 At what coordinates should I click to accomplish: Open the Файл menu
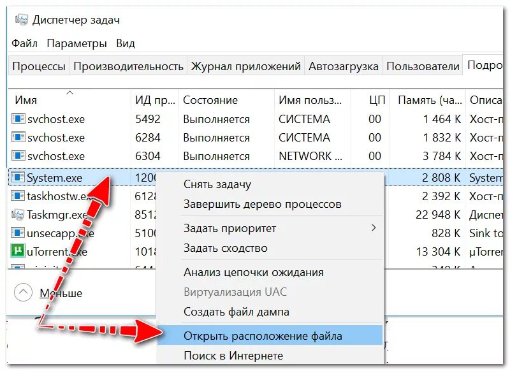24,43
